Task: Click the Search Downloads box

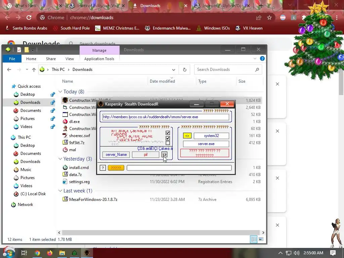Action: pos(228,70)
